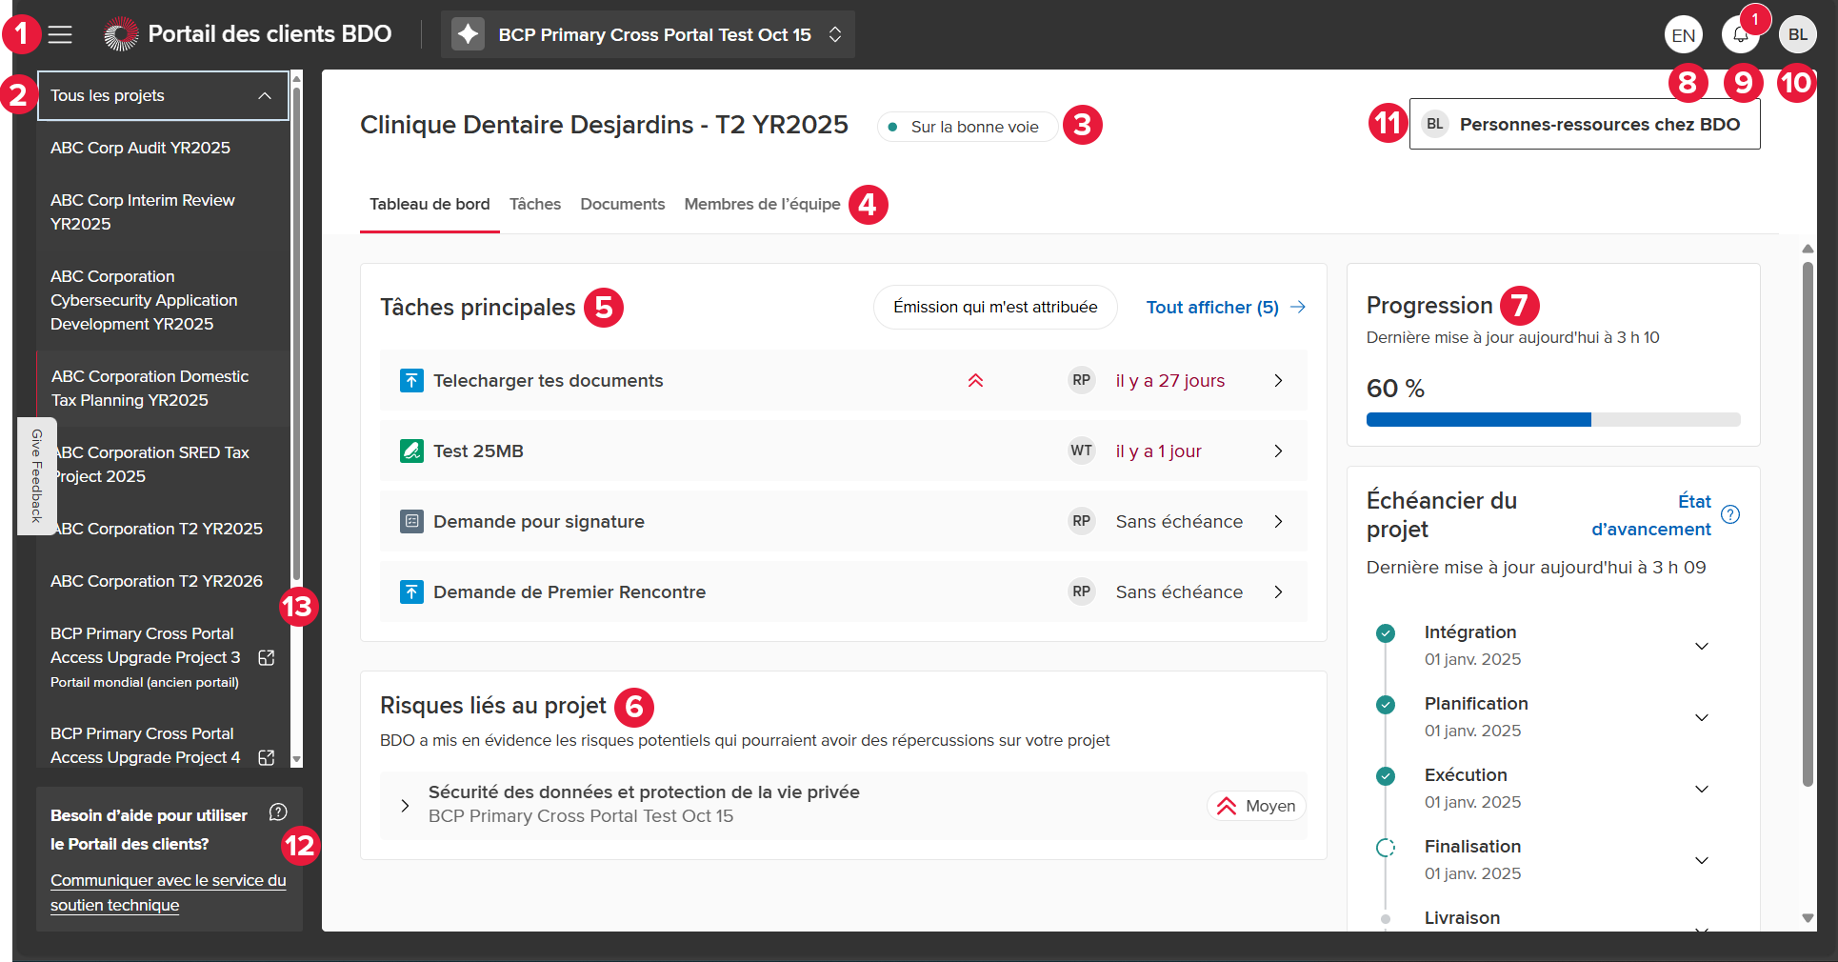Image resolution: width=1838 pixels, height=962 pixels.
Task: Open the notifications bell
Action: pyautogui.click(x=1740, y=35)
